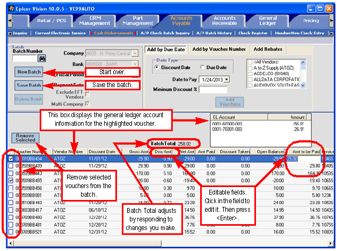Image resolution: width=337 pixels, height=251 pixels.
Task: Sort by Discount Date column header
Action: coord(105,152)
